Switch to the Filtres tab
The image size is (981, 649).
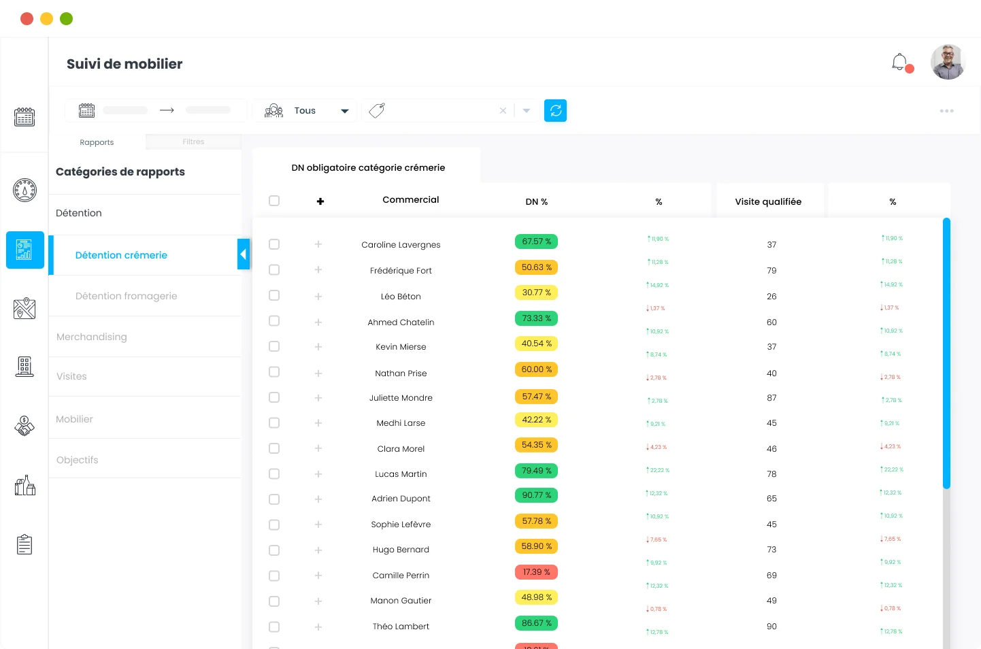click(x=193, y=142)
